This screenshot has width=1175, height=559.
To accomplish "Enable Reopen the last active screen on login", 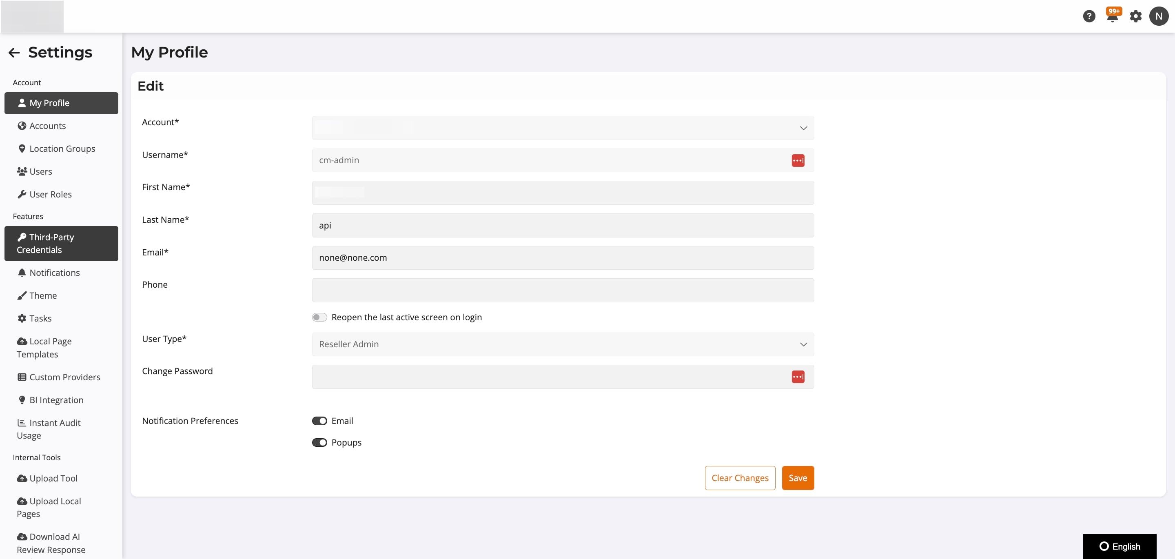I will [x=320, y=317].
